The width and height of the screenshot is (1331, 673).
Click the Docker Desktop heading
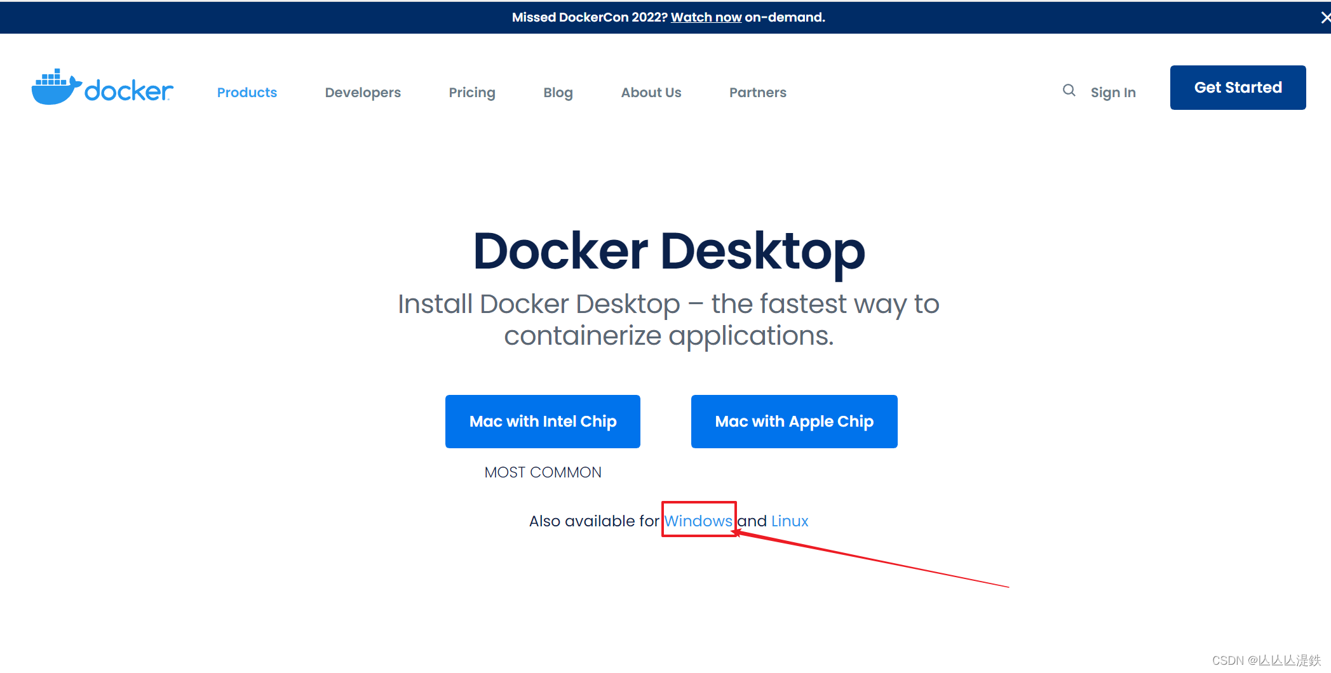pyautogui.click(x=669, y=252)
